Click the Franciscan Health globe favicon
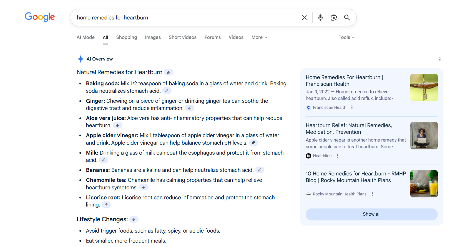Screen dimensions: 465x247 (x=308, y=108)
